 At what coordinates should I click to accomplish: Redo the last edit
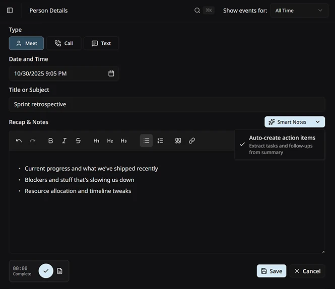point(32,141)
